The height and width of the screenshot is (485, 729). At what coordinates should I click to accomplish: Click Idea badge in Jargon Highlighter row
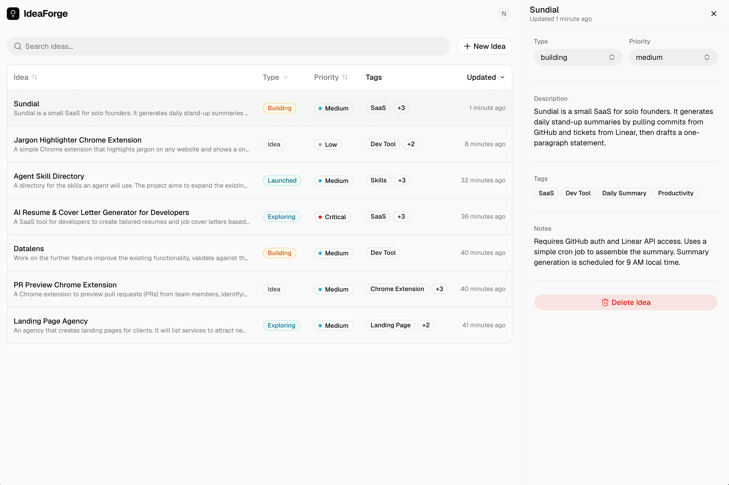coord(274,144)
